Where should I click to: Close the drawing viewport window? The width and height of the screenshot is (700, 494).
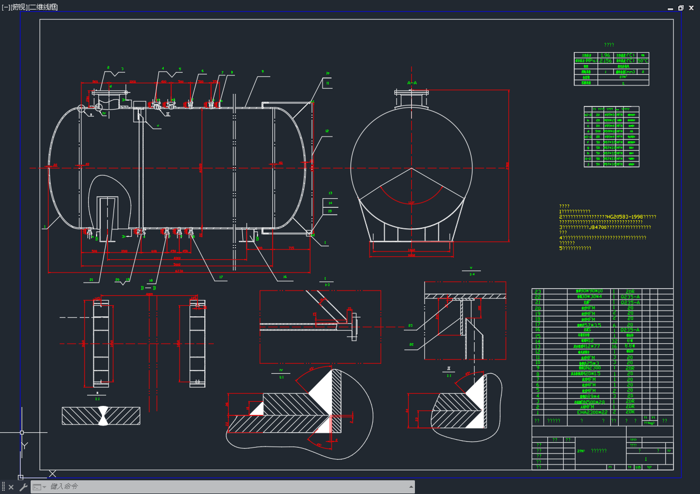pyautogui.click(x=692, y=8)
